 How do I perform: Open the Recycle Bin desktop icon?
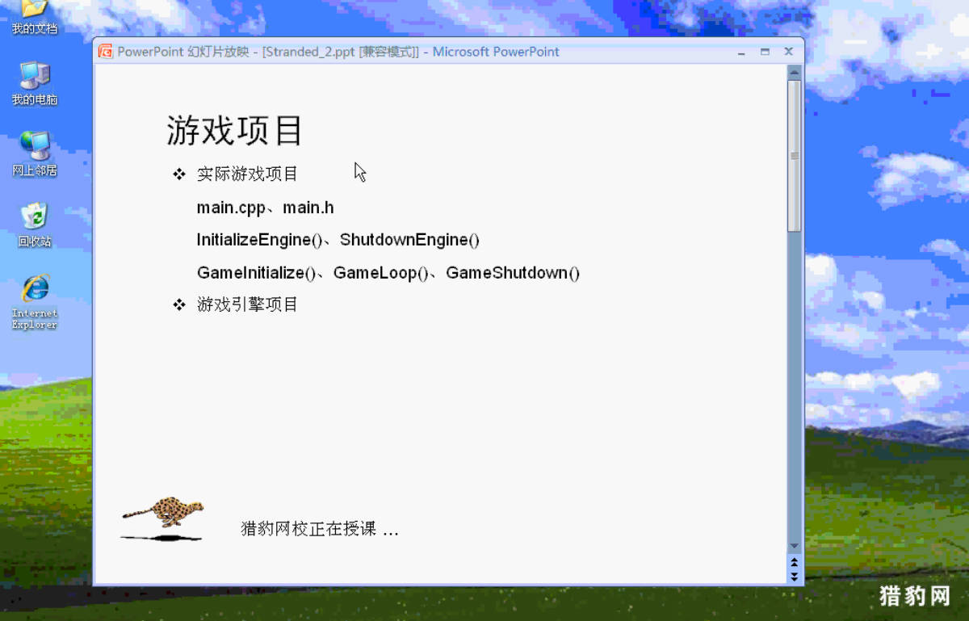(35, 225)
